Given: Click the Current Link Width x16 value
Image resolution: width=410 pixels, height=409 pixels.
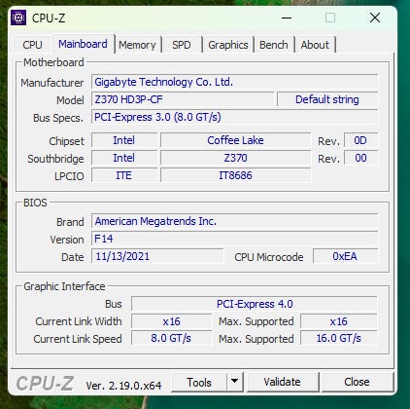Looking at the screenshot, I should (171, 321).
